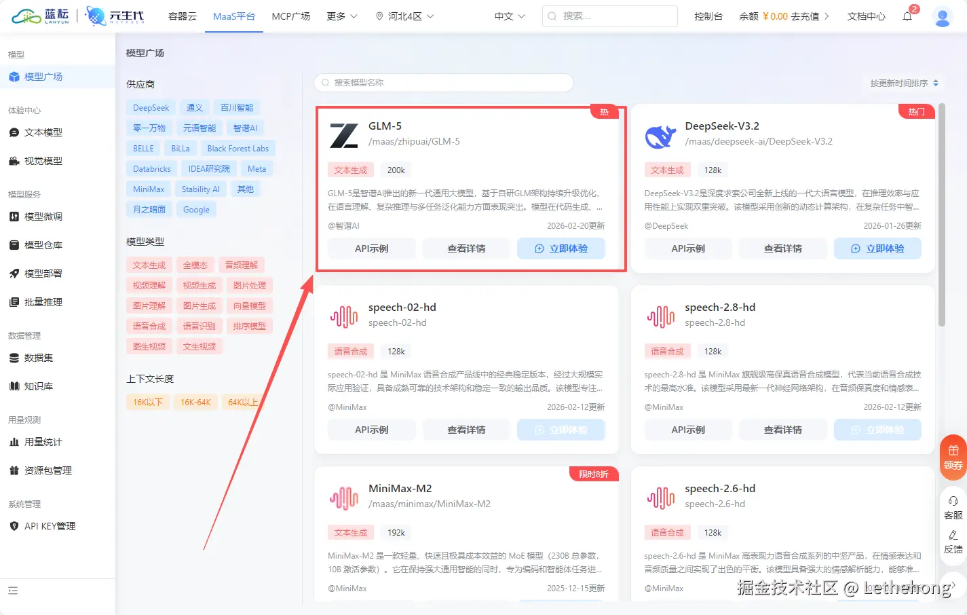Click speech-2.8-hd API示例 button
This screenshot has height=615, width=967.
click(x=688, y=430)
